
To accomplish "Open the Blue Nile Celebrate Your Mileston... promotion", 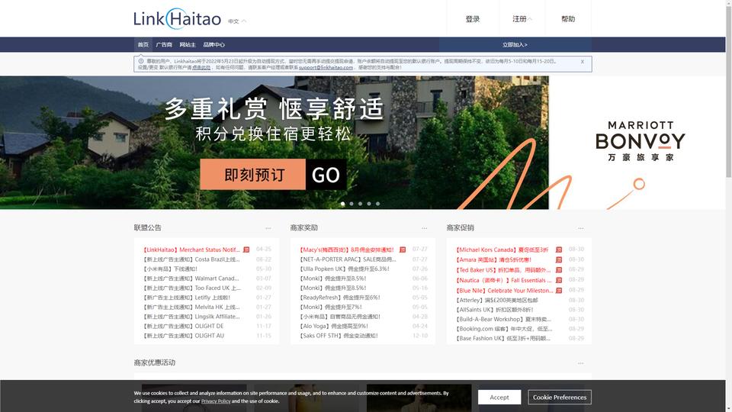I will 504,291.
